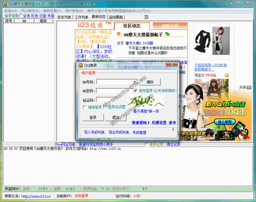Click the 登录 login button
Image resolution: width=256 pixels, height=202 pixels.
click(x=93, y=118)
